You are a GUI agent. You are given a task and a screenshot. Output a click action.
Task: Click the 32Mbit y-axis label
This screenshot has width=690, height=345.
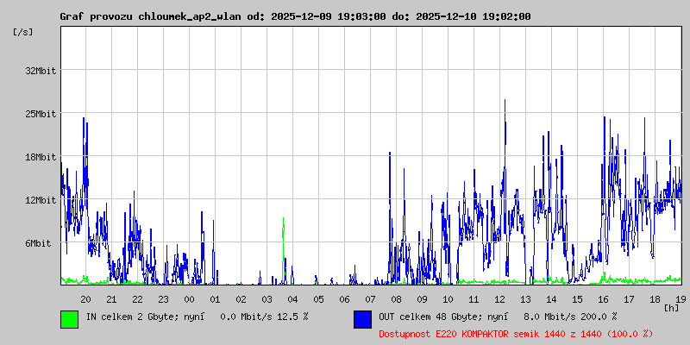coord(41,71)
